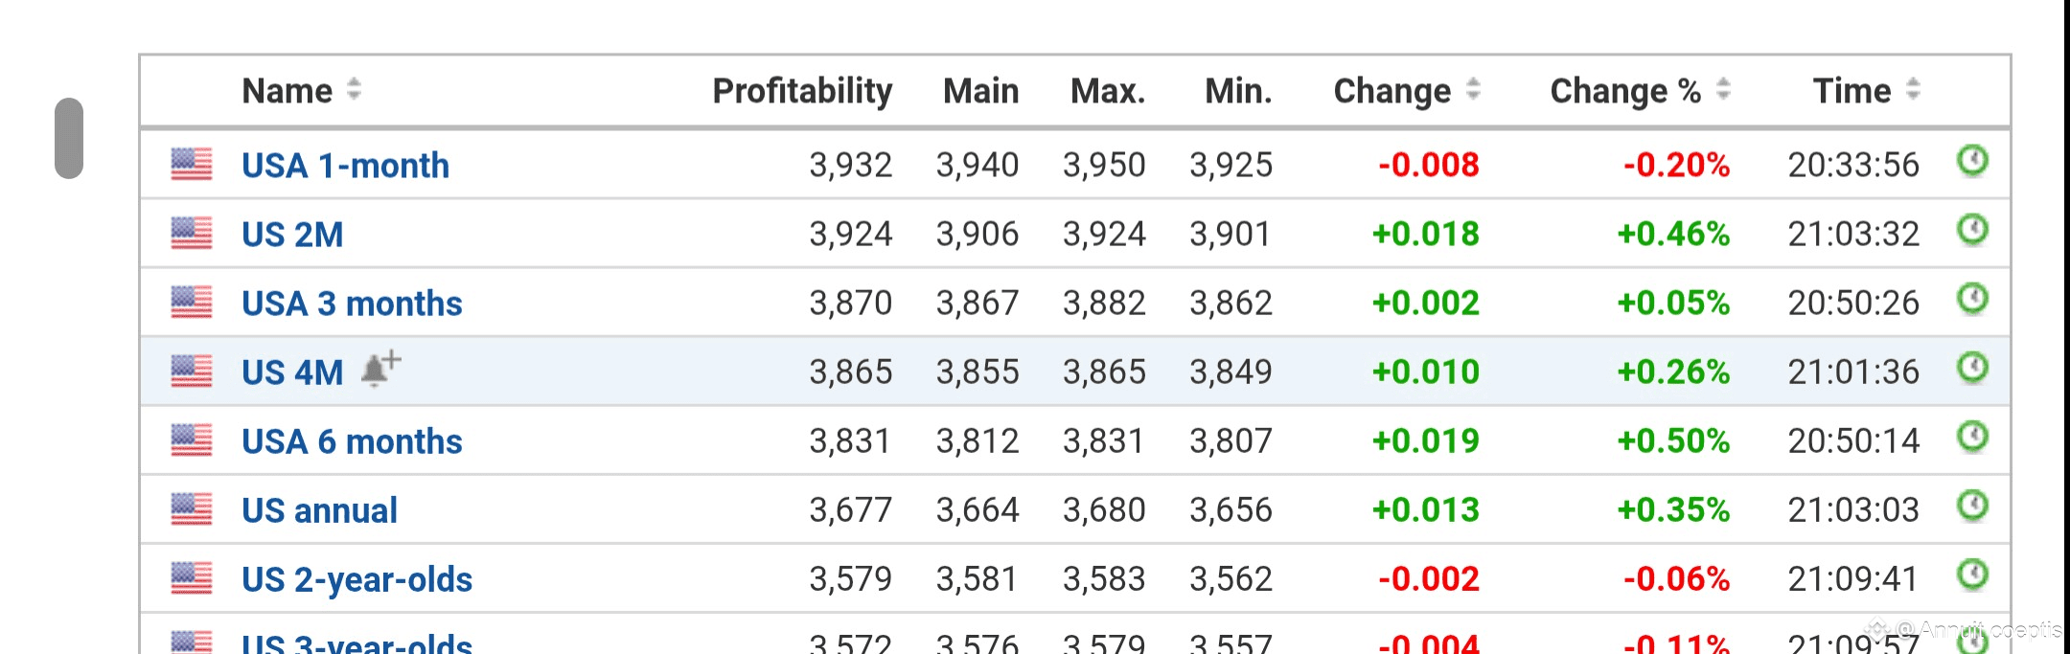This screenshot has height=654, width=2070.
Task: Open the US 2M bond link
Action: tap(292, 235)
